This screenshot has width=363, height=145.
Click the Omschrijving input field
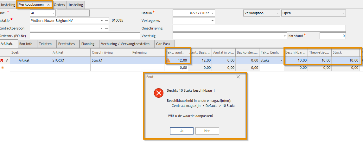tap(259, 29)
